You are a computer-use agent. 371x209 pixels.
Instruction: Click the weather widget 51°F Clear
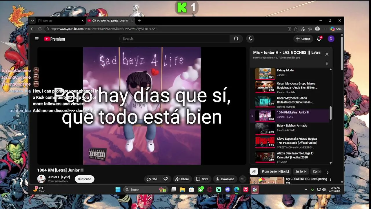click(x=39, y=189)
